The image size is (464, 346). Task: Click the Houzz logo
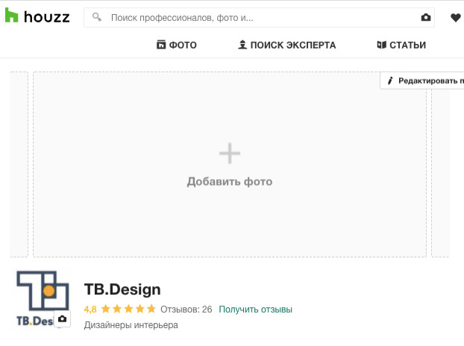(37, 16)
